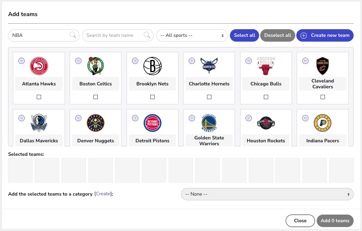
Task: Click the Golden State Warriors logo
Action: (209, 123)
